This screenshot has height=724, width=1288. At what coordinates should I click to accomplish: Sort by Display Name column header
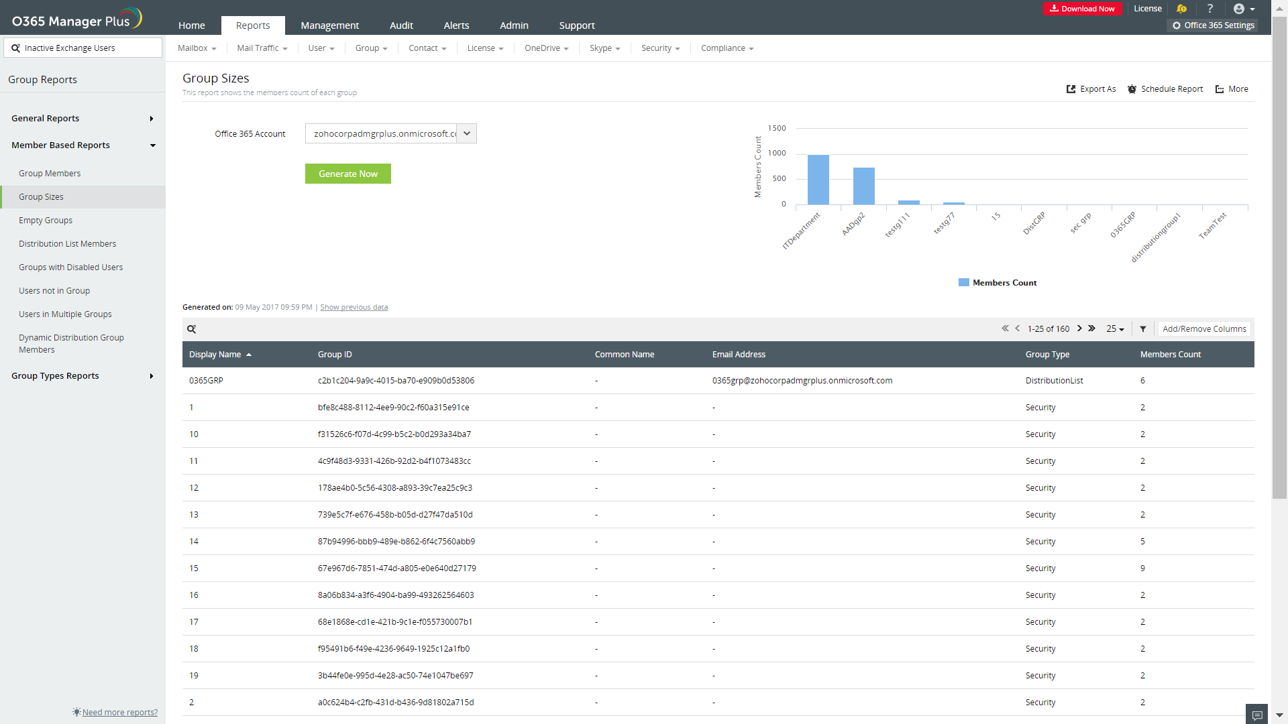tap(215, 355)
